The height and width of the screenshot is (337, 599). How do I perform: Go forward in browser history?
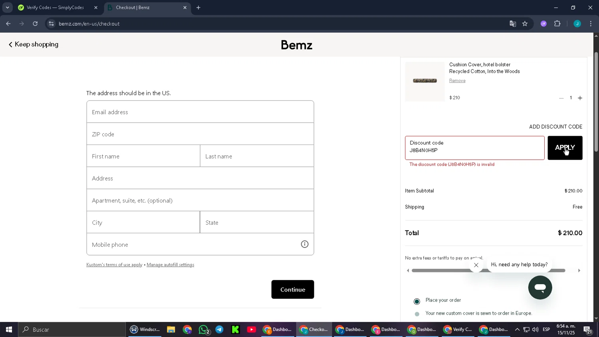(x=22, y=24)
